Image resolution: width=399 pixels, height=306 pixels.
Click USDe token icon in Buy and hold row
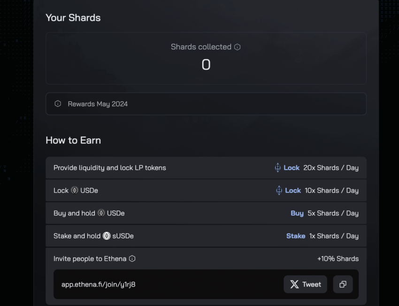click(x=101, y=213)
